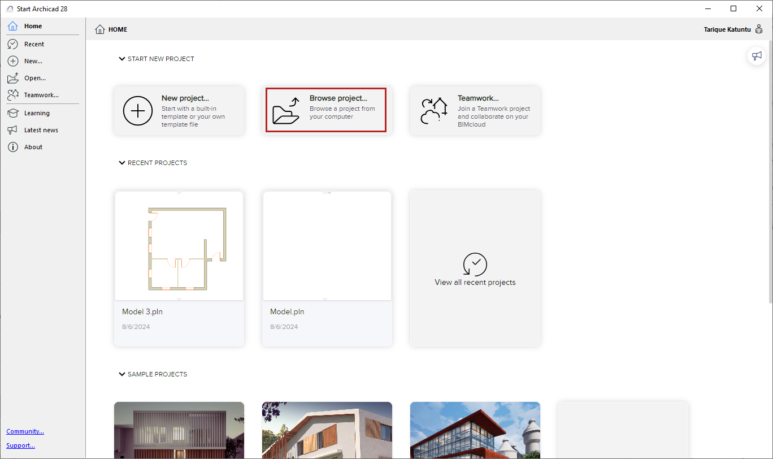Open the blank fourth sample project card
Screen dimensions: 773x459
(623, 430)
